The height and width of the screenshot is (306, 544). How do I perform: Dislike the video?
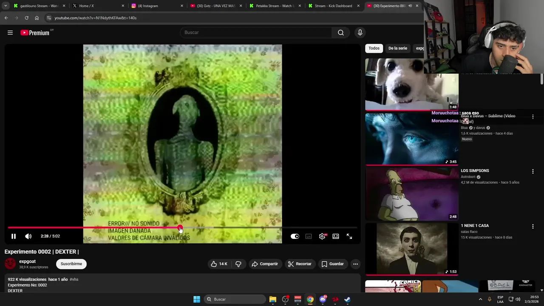238,264
